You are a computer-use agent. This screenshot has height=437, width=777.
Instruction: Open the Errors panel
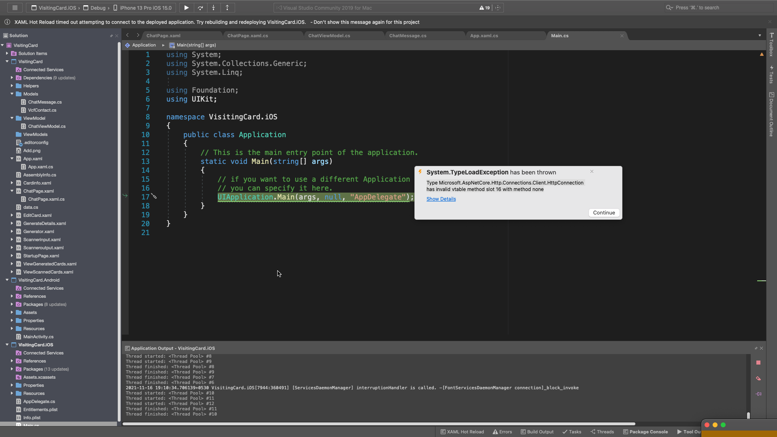click(502, 432)
